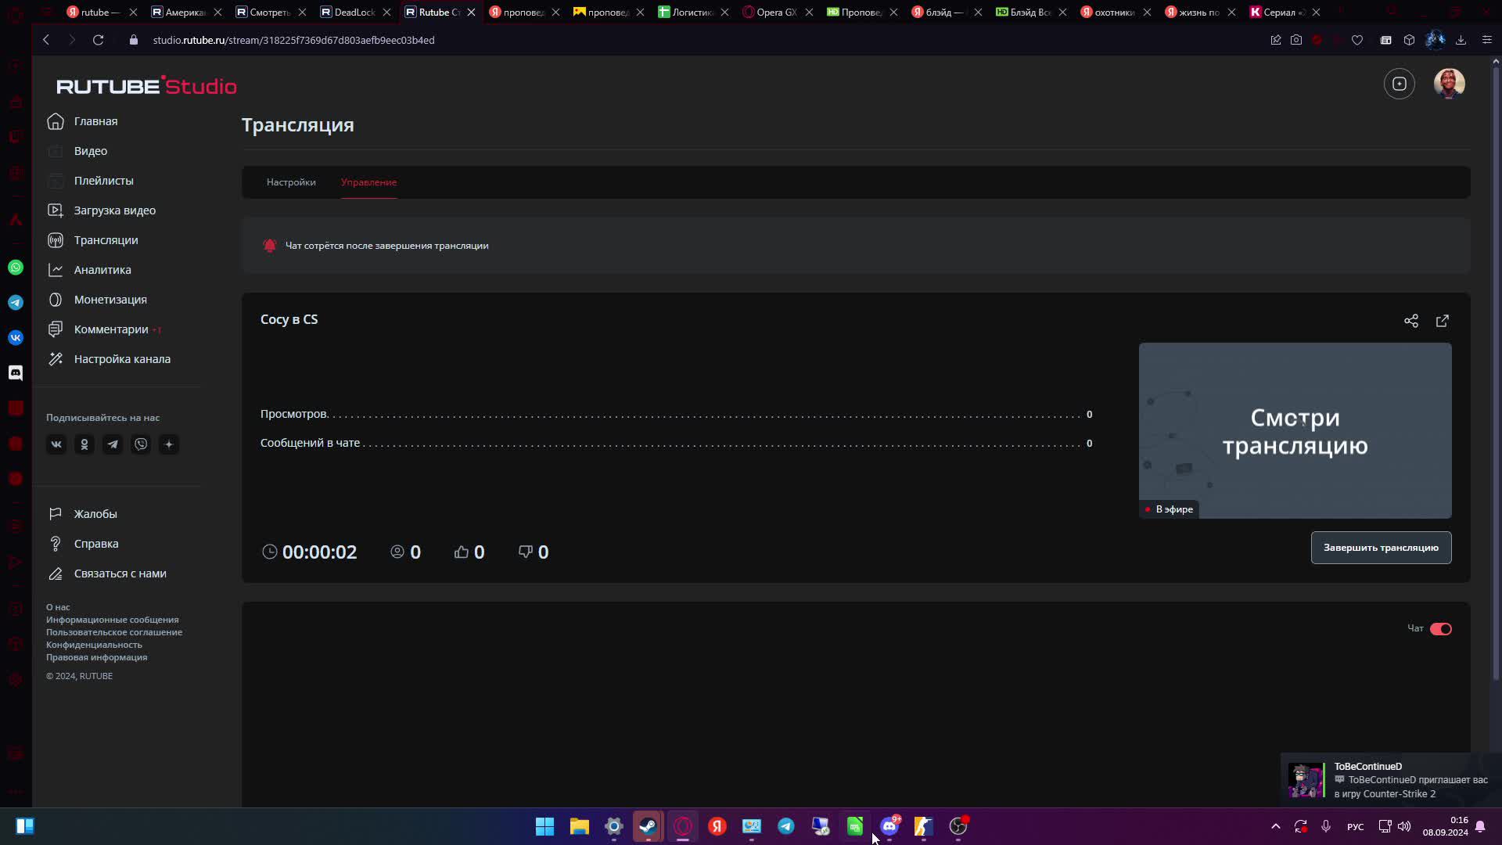The height and width of the screenshot is (845, 1502).
Task: Reload the page with refresh icon
Action: [x=98, y=40]
